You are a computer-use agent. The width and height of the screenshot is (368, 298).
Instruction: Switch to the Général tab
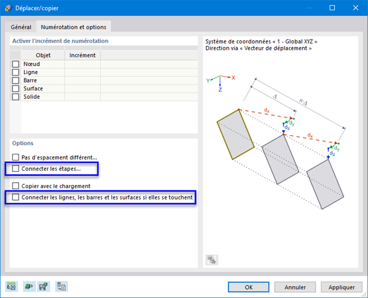point(21,27)
